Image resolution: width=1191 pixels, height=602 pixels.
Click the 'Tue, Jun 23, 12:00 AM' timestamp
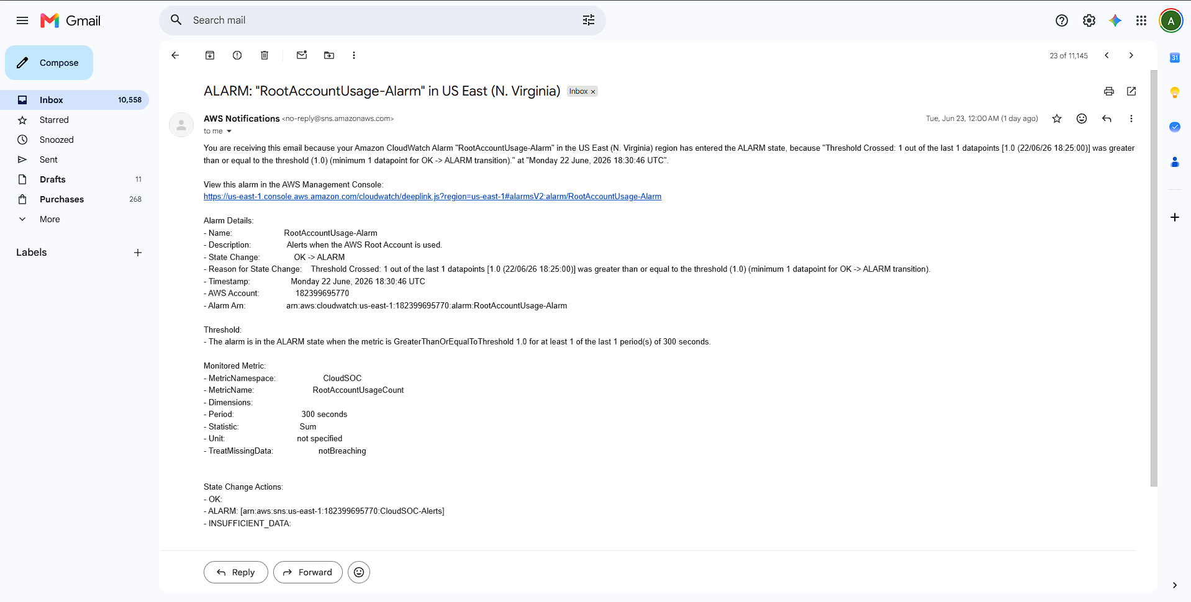962,119
